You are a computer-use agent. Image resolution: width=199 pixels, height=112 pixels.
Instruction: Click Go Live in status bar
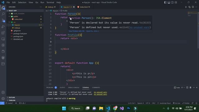pos(177,103)
